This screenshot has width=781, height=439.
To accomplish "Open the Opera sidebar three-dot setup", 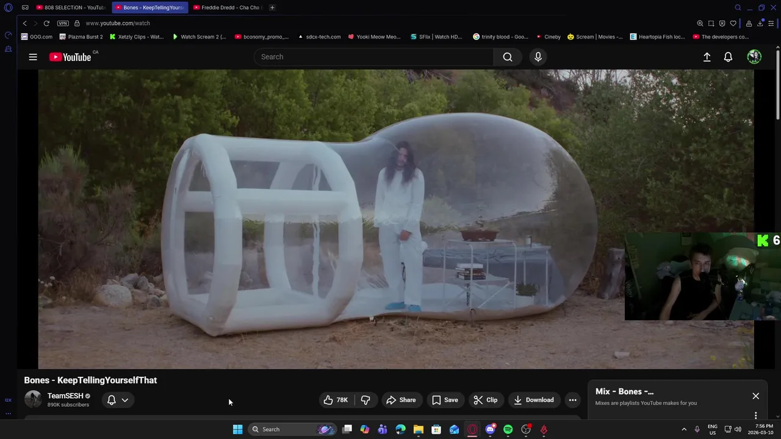I will tap(8, 413).
